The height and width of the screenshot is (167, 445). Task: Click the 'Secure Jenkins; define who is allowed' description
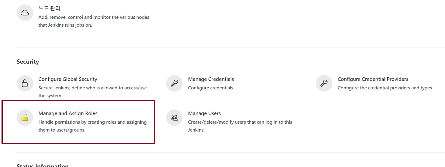93,92
